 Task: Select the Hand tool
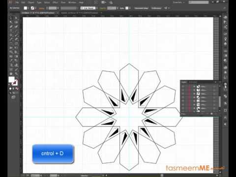[x=11, y=74]
